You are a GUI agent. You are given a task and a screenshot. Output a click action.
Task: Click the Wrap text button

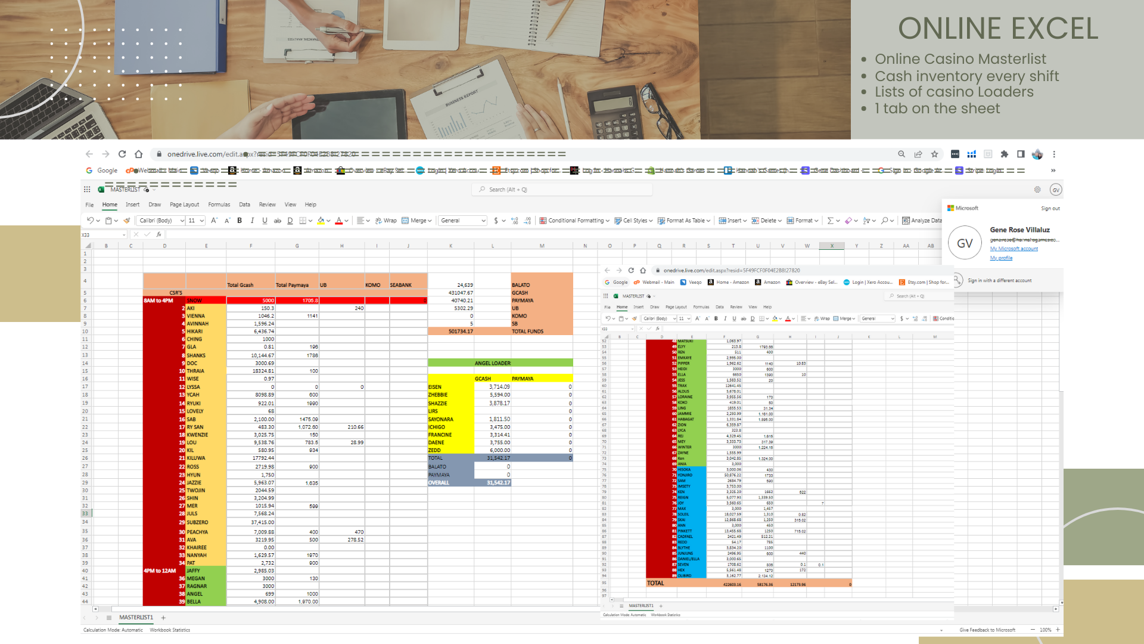[386, 221]
